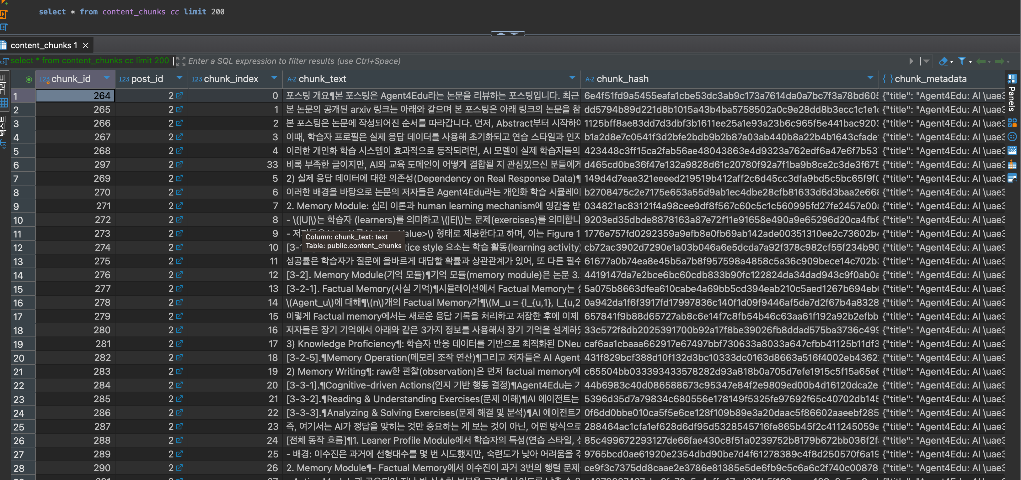Click the green back history arrow
The height and width of the screenshot is (480, 1021).
point(981,61)
